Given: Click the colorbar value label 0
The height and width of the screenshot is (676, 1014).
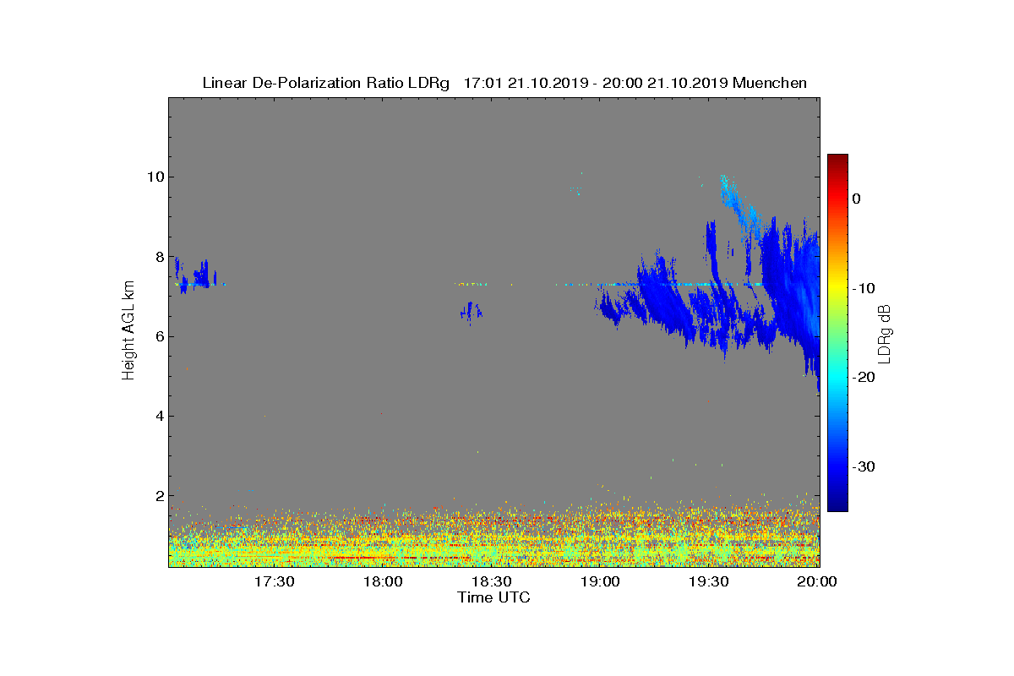Looking at the screenshot, I should click(x=857, y=199).
